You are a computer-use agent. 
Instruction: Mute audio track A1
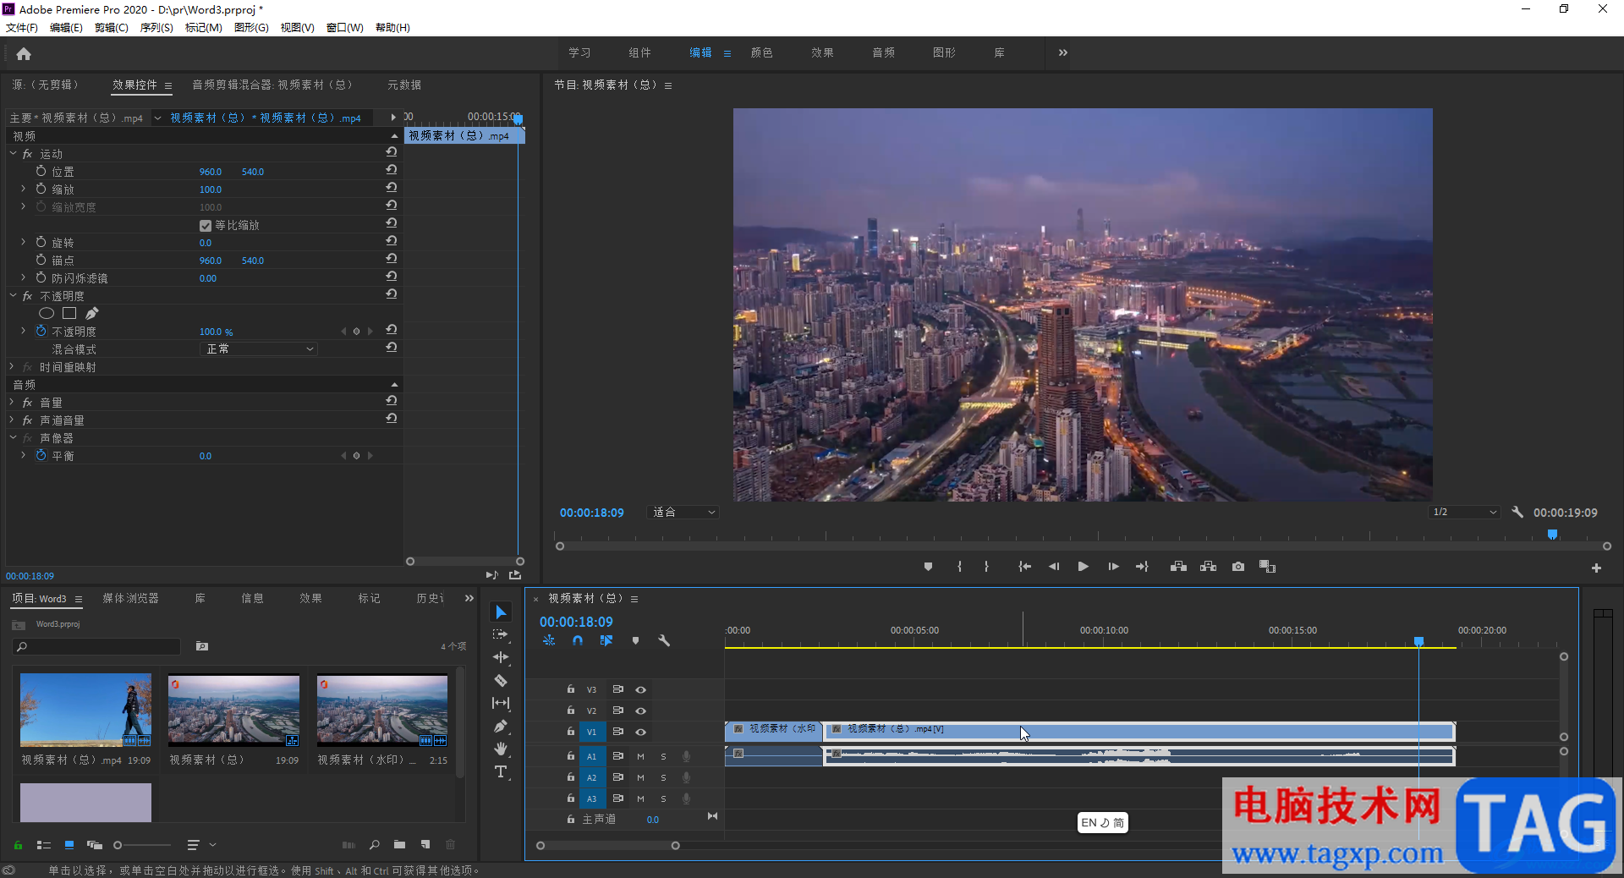[x=640, y=756]
